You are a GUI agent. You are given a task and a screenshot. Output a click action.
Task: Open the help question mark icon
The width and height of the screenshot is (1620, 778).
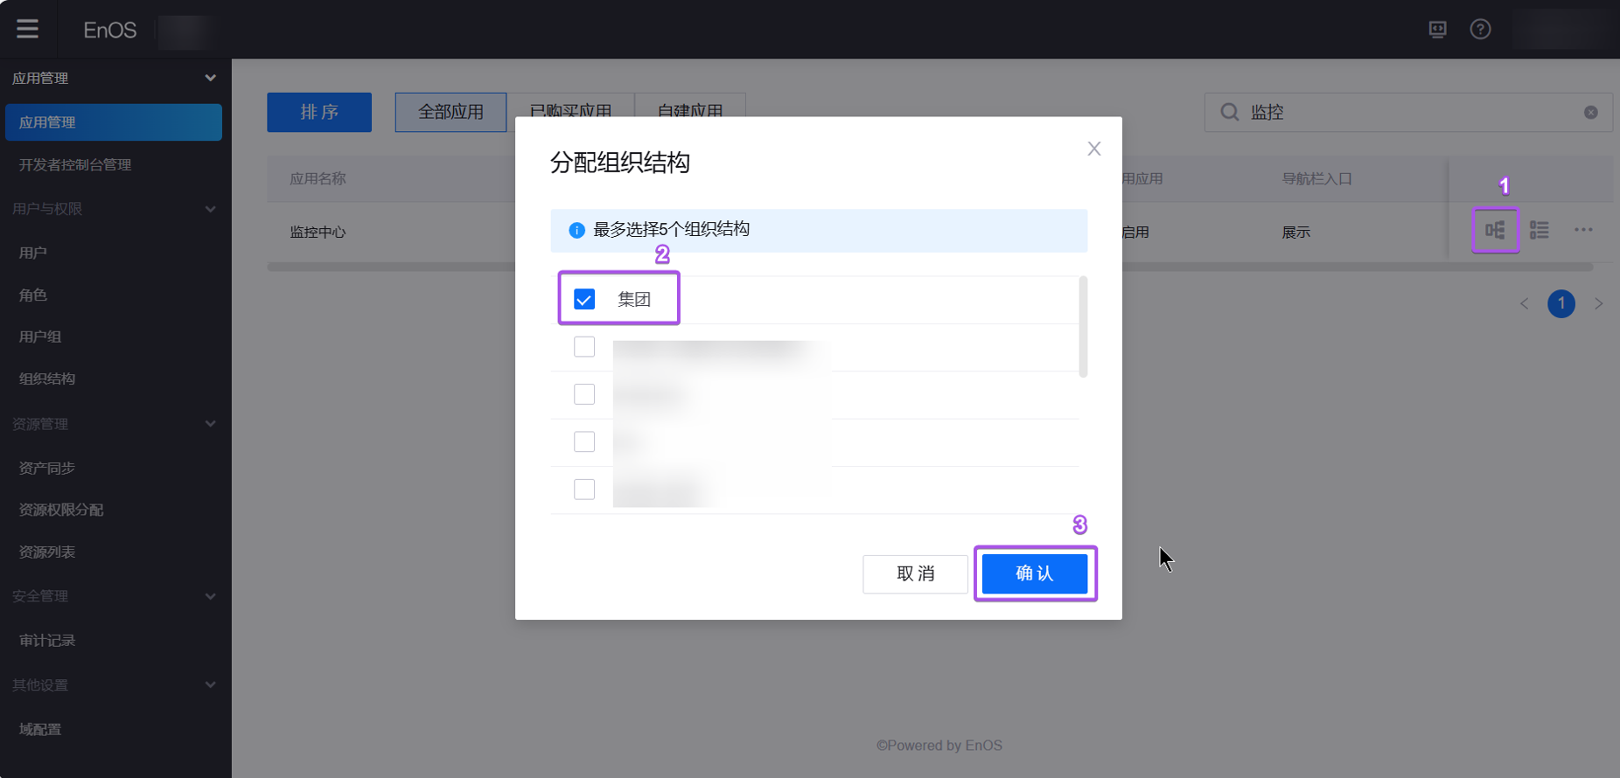pos(1480,30)
